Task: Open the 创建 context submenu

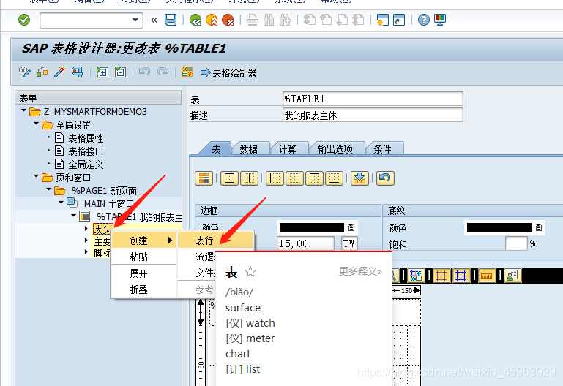Action: pos(143,241)
